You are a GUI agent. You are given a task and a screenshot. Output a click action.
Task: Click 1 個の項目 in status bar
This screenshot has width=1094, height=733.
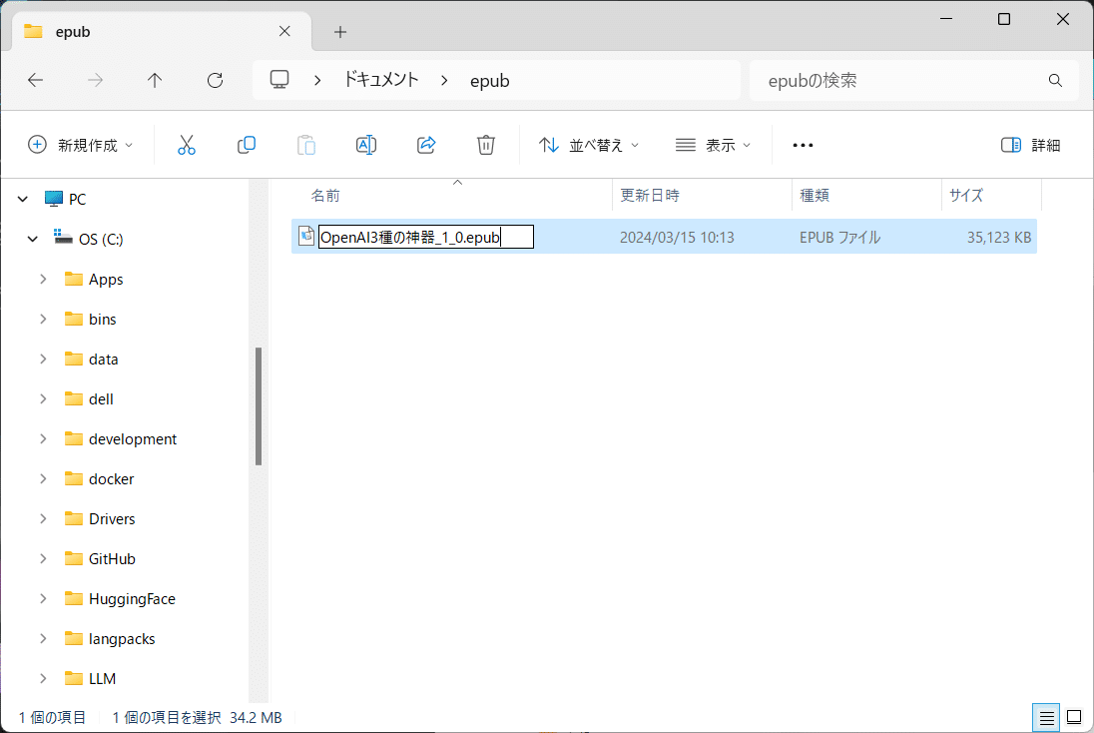pos(52,718)
